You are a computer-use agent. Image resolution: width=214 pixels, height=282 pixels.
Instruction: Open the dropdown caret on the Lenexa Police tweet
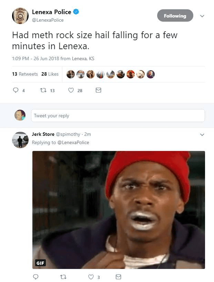(202, 16)
